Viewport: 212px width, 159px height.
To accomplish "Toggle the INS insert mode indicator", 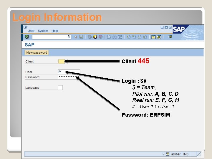I will pos(186,154).
